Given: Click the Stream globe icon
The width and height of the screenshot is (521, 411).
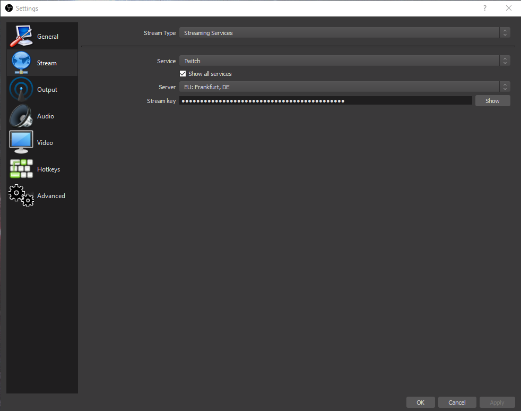Looking at the screenshot, I should click(x=21, y=63).
